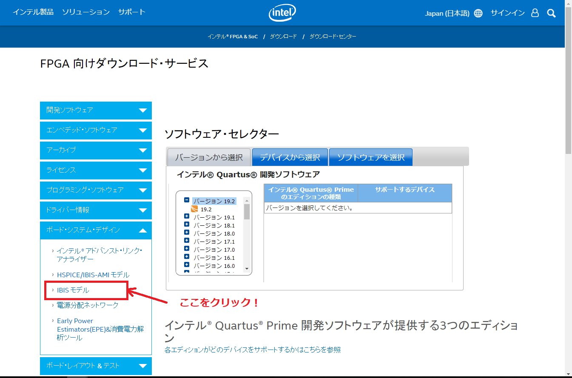Select the バージョン 19.1 label

pos(214,217)
